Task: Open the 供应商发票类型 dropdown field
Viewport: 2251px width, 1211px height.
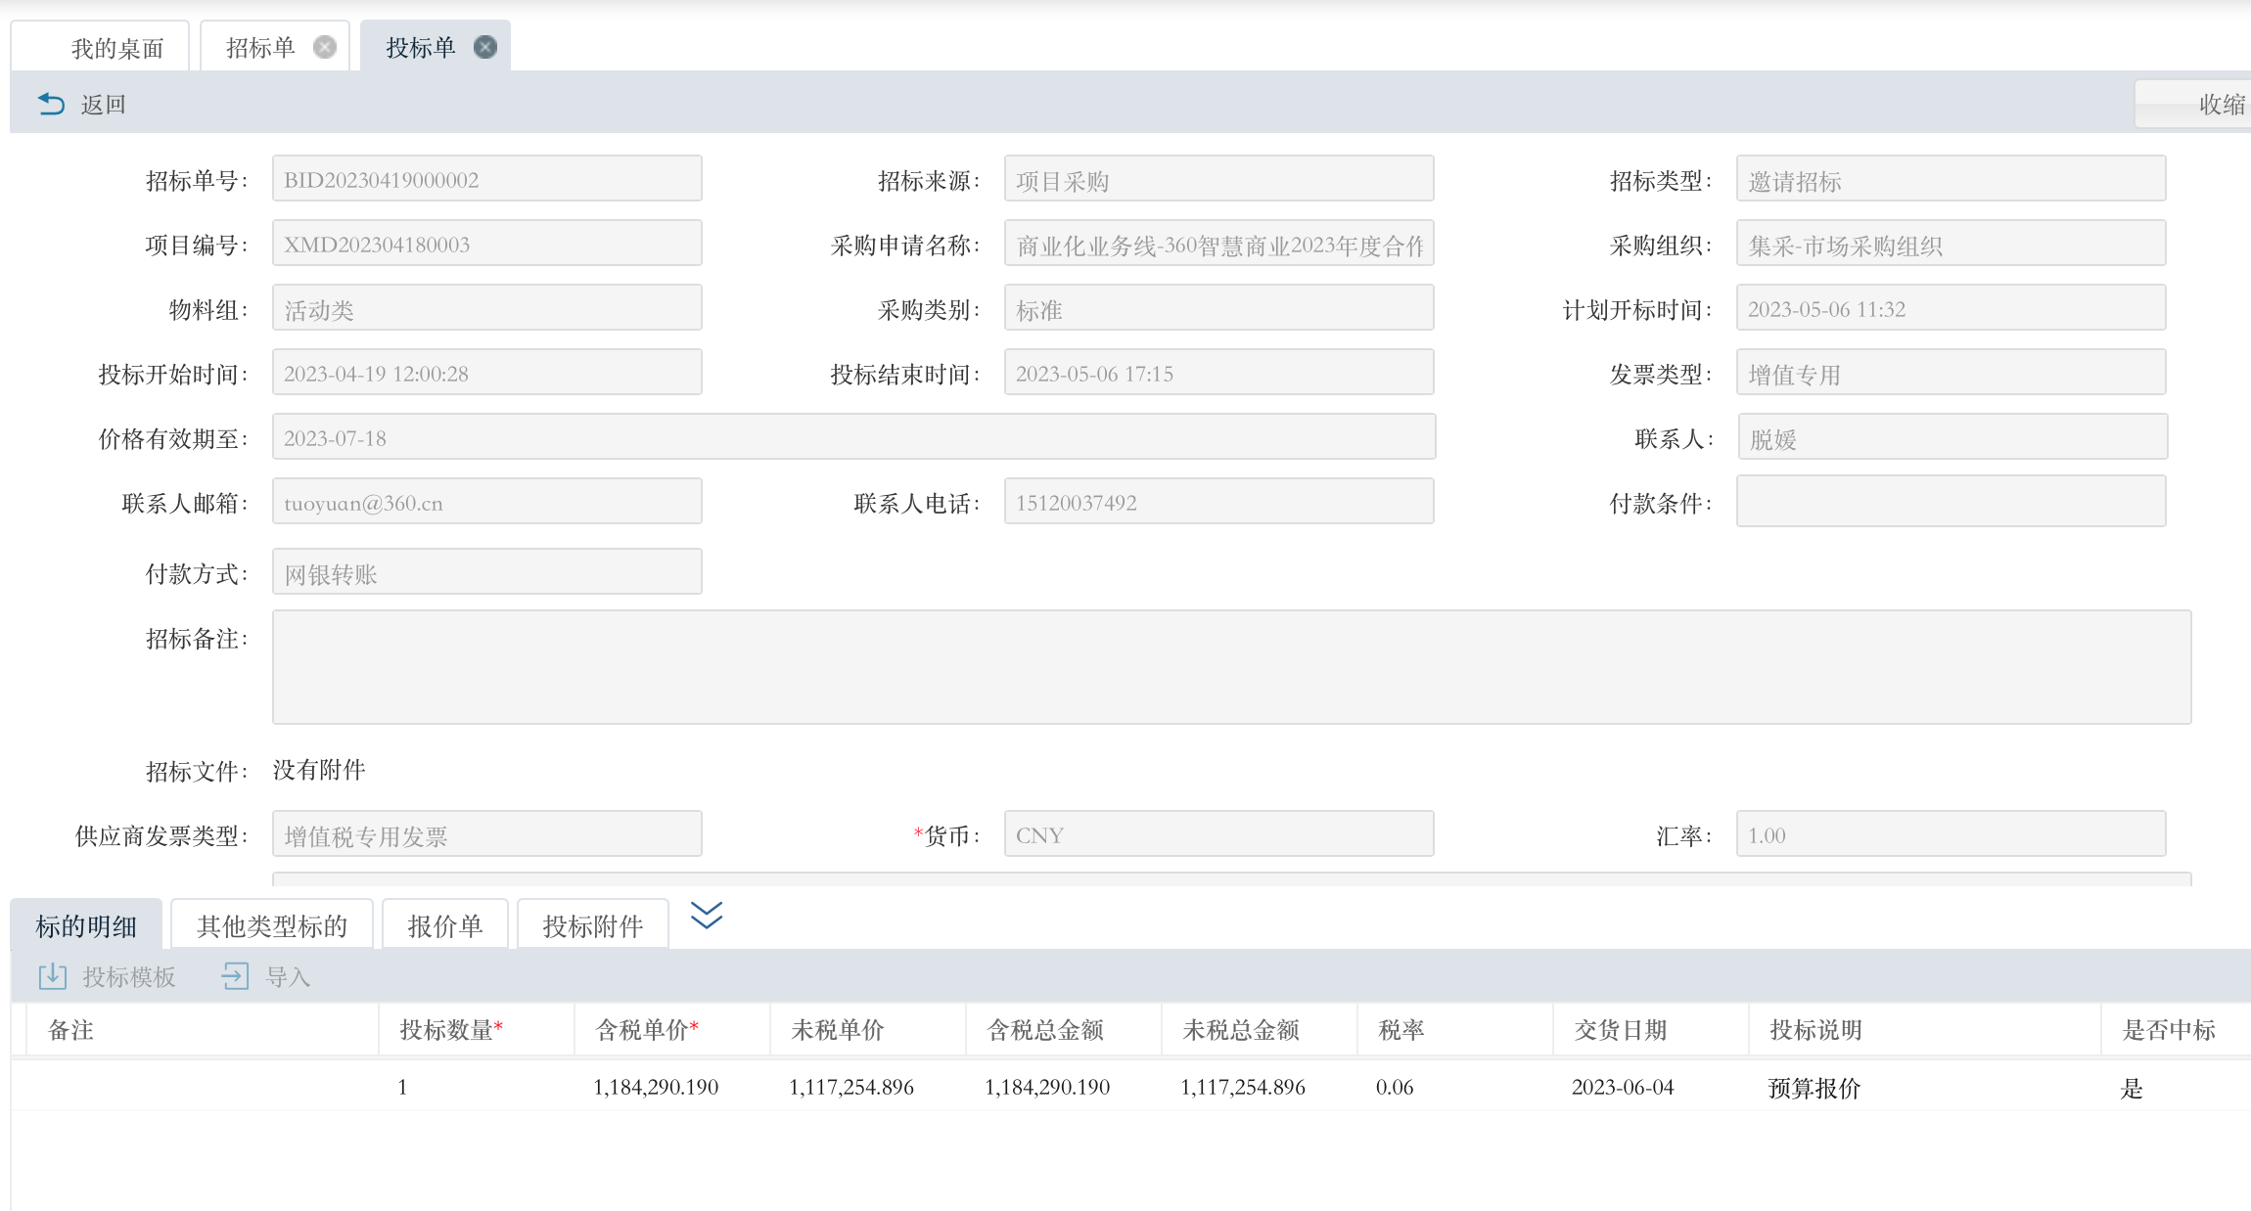Action: click(486, 834)
